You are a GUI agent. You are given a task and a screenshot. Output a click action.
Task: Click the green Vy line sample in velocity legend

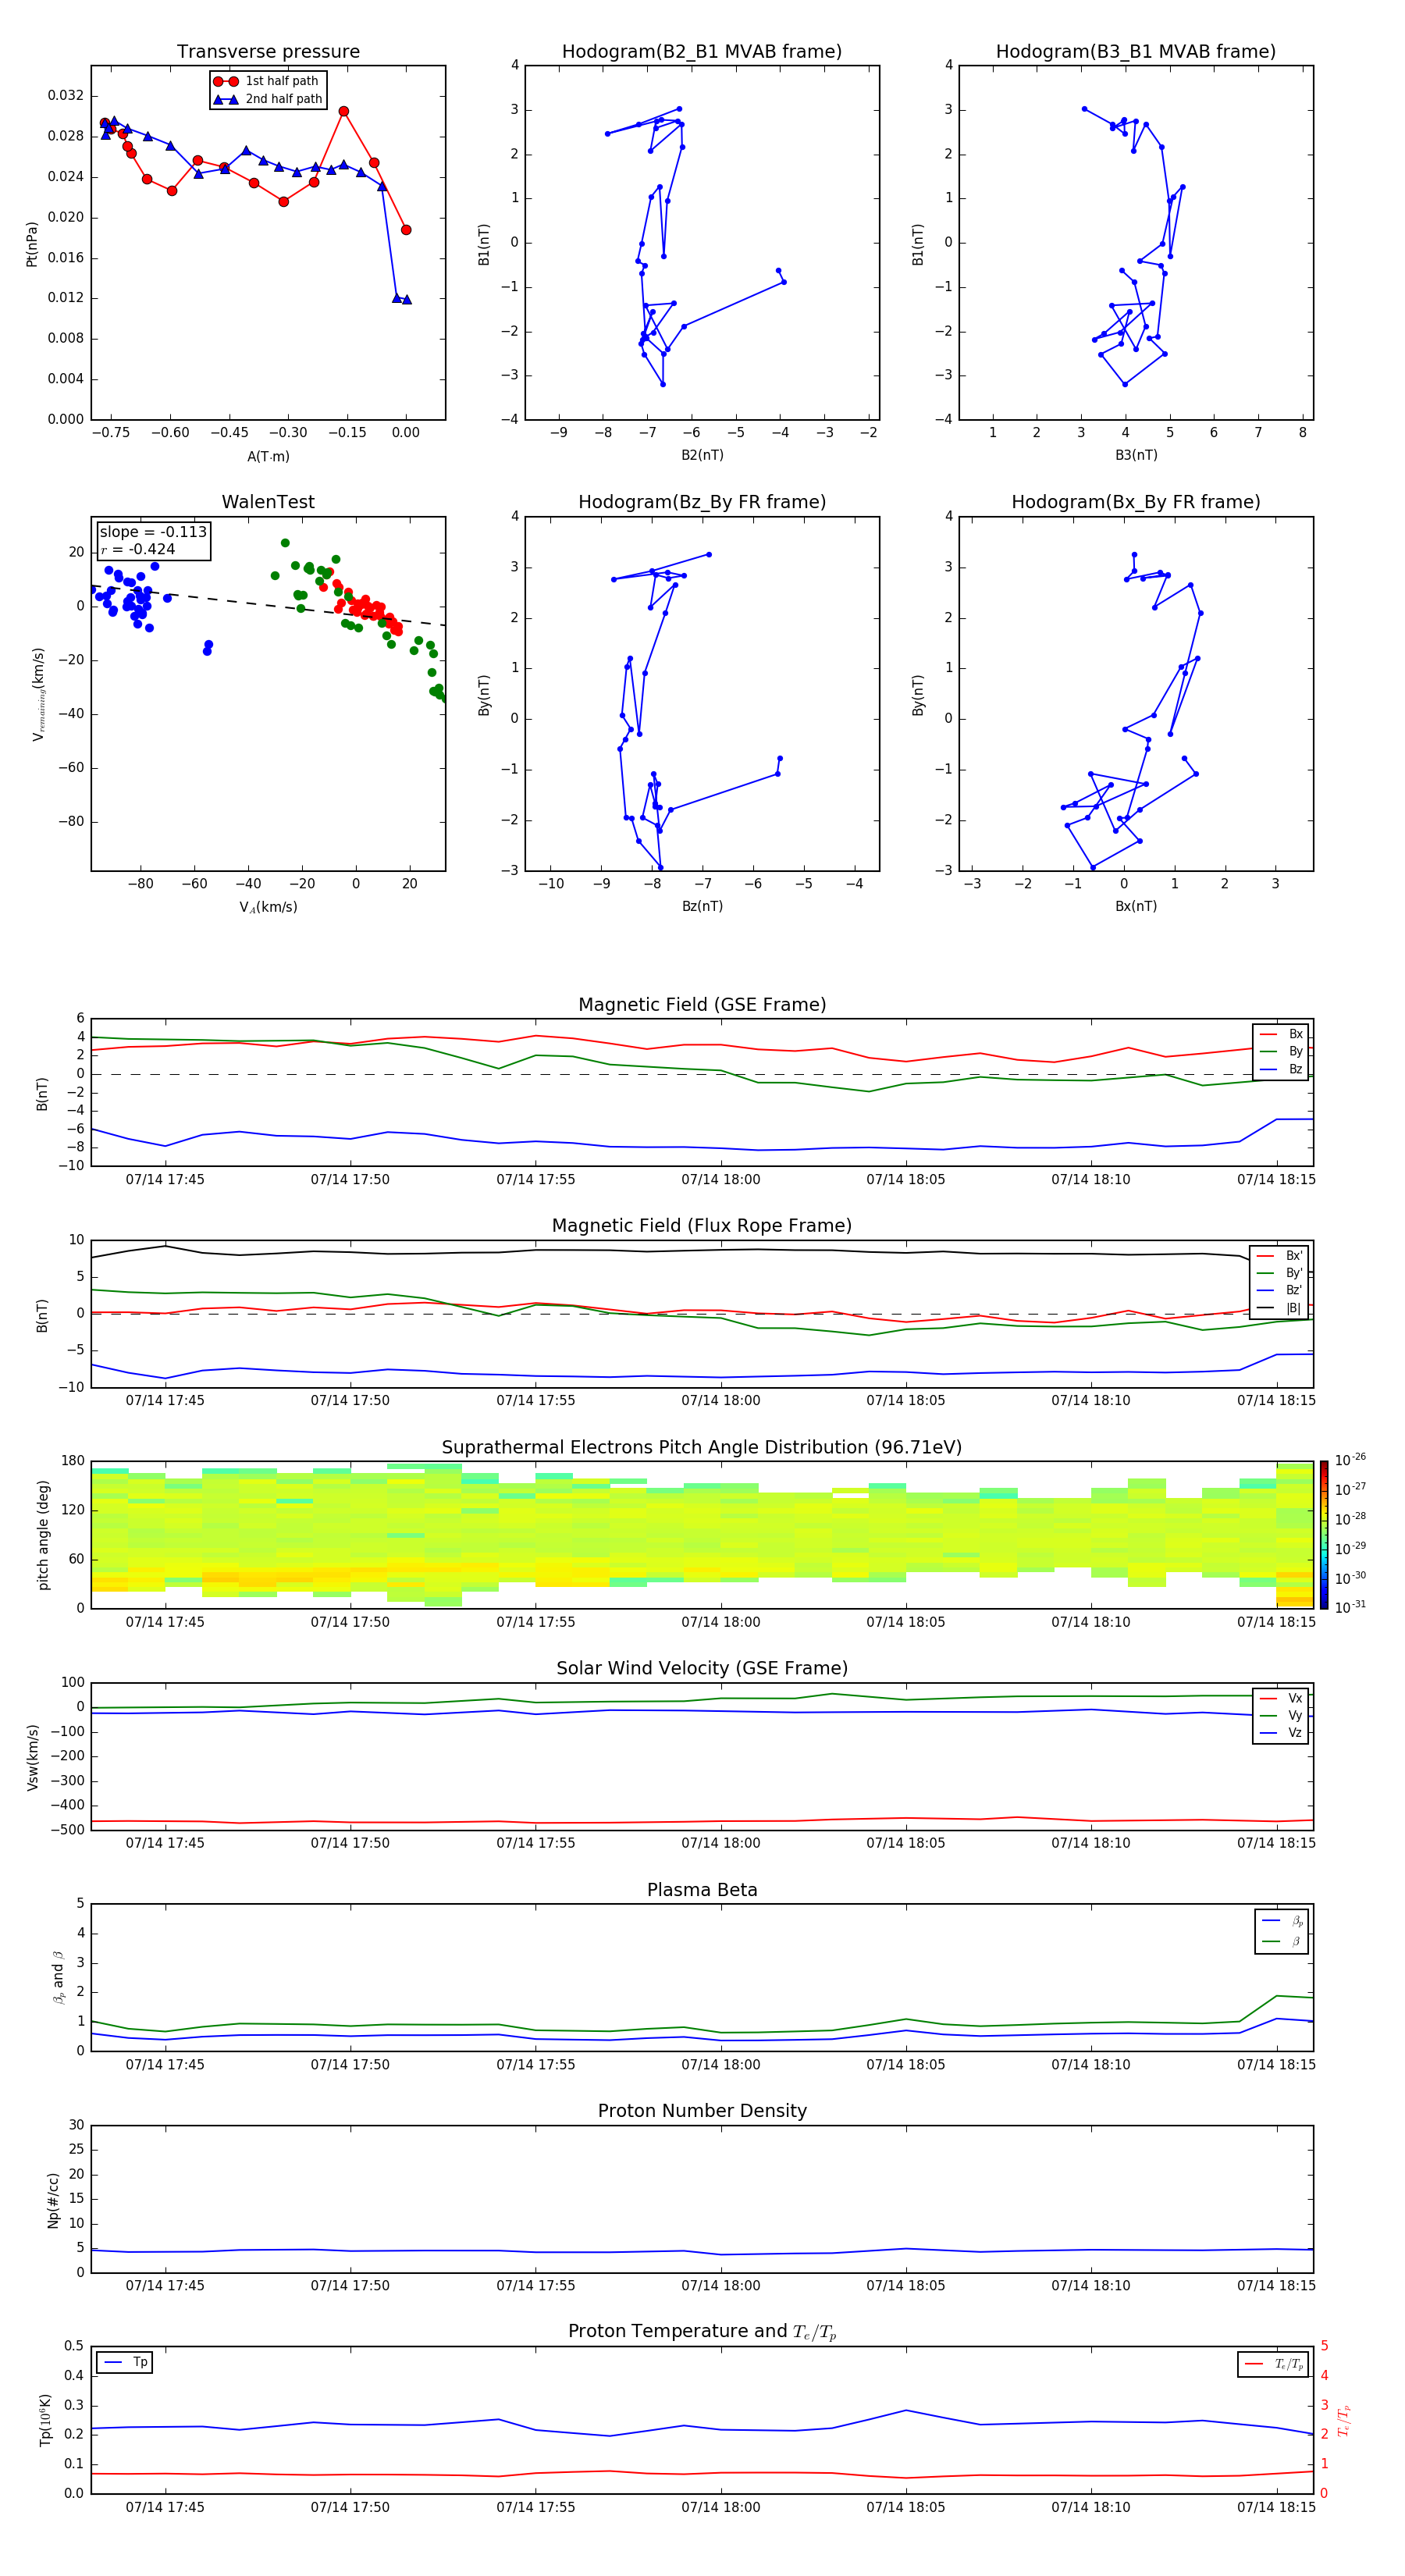coord(1267,1715)
